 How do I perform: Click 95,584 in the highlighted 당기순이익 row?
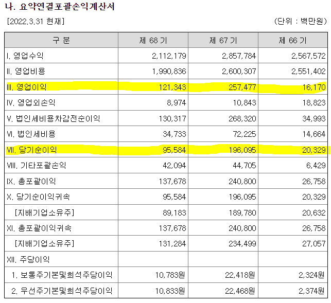175,150
